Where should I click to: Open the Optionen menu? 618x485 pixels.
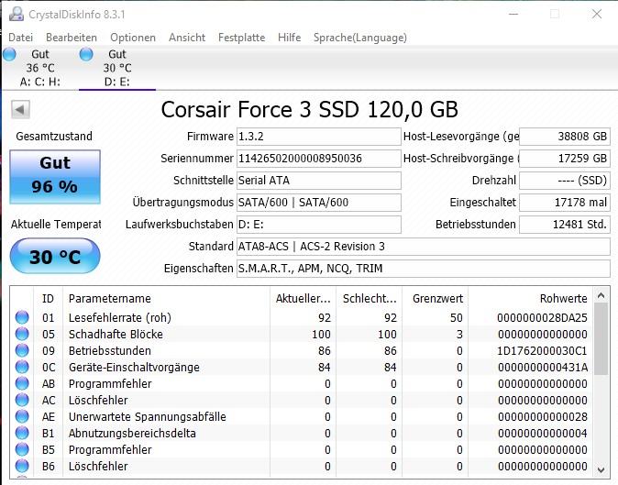click(x=133, y=38)
